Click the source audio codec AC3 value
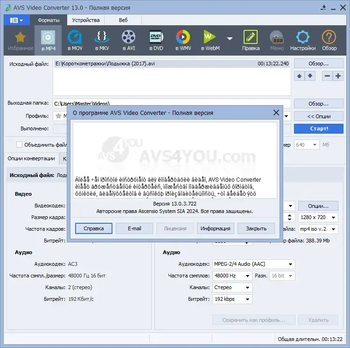 [x=72, y=264]
